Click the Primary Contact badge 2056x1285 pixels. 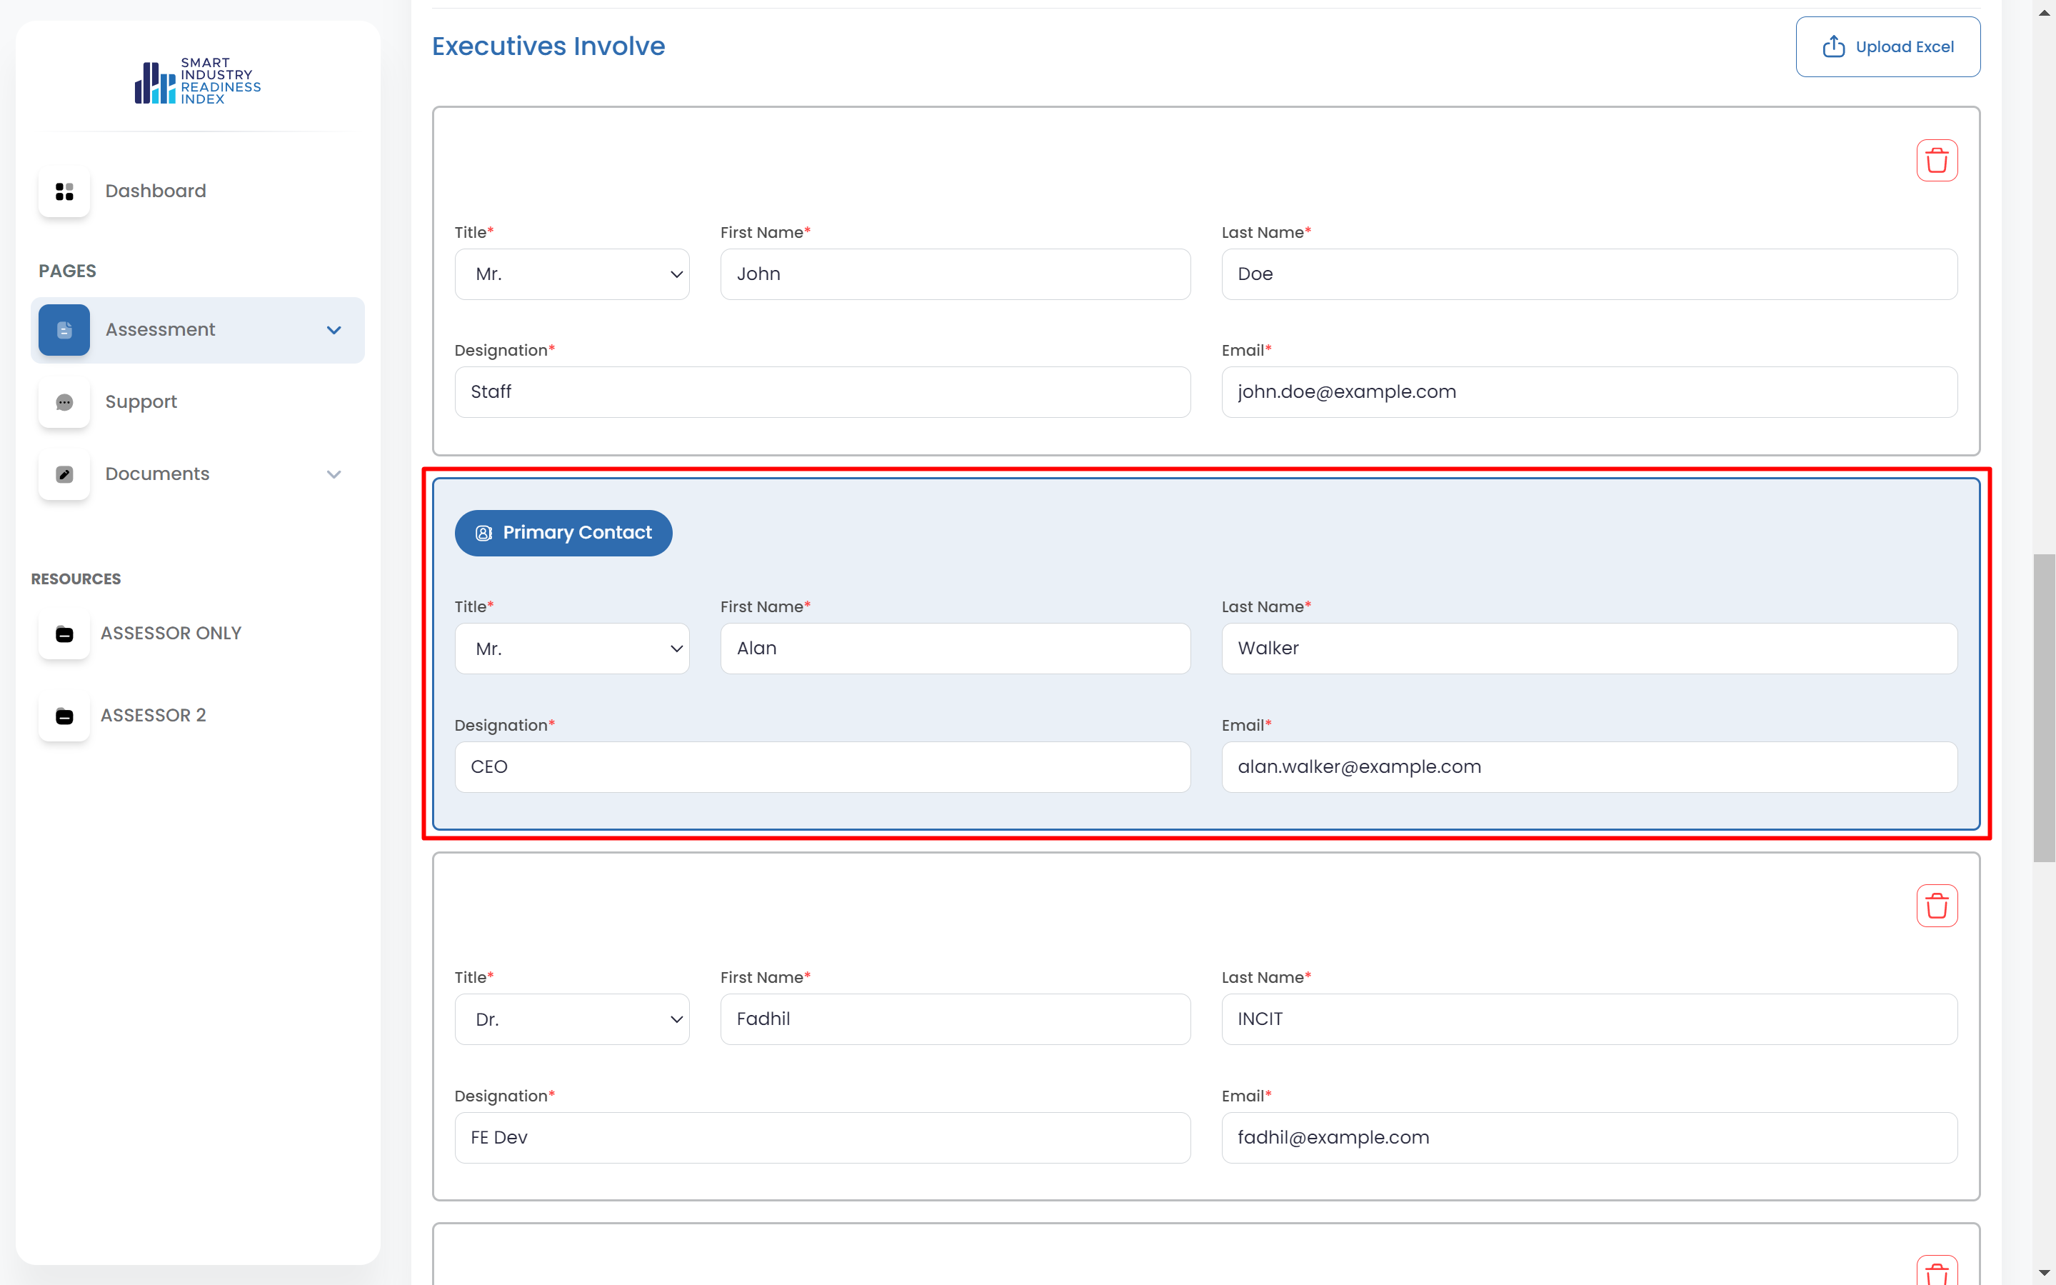coord(563,533)
